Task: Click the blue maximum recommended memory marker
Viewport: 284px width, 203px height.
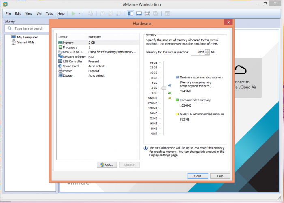Action: (x=169, y=85)
